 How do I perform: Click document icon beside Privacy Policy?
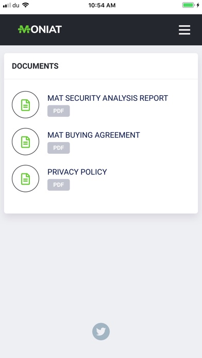pyautogui.click(x=25, y=178)
